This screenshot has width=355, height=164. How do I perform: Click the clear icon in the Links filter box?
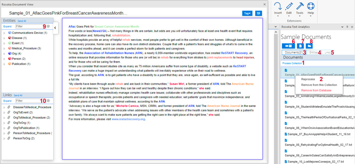48,101
